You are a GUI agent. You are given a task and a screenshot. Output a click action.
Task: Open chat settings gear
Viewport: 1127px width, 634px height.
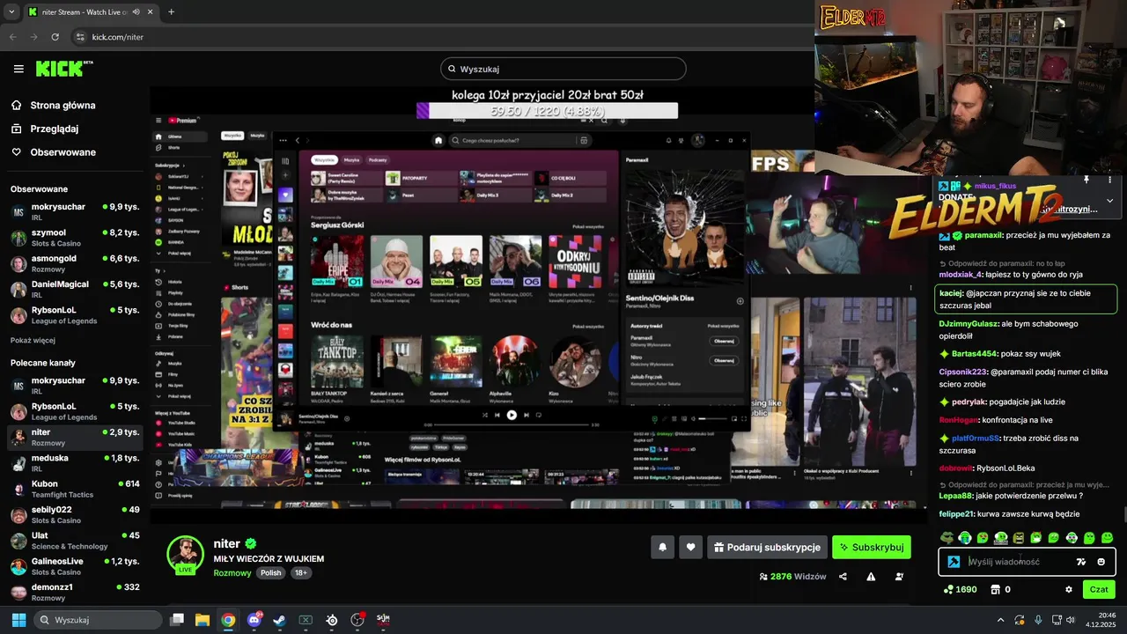[x=1069, y=589]
